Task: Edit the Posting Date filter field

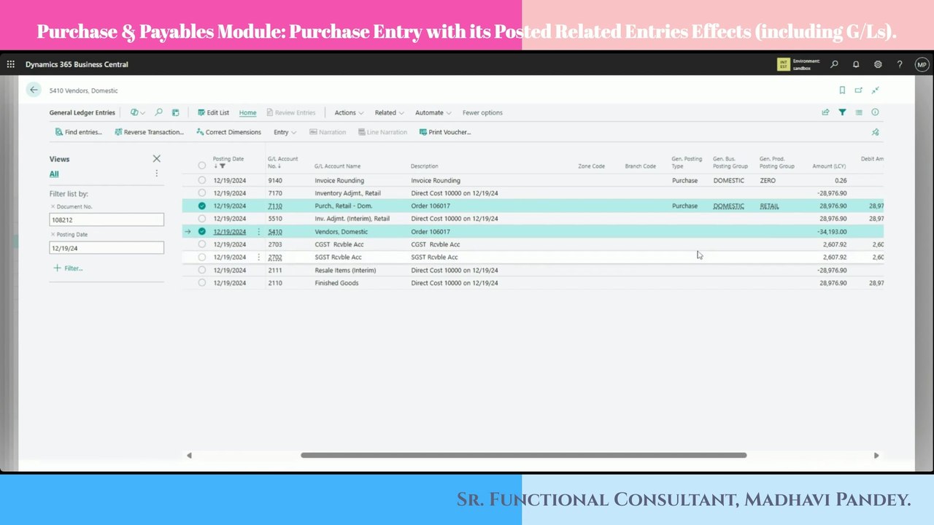Action: tap(107, 248)
